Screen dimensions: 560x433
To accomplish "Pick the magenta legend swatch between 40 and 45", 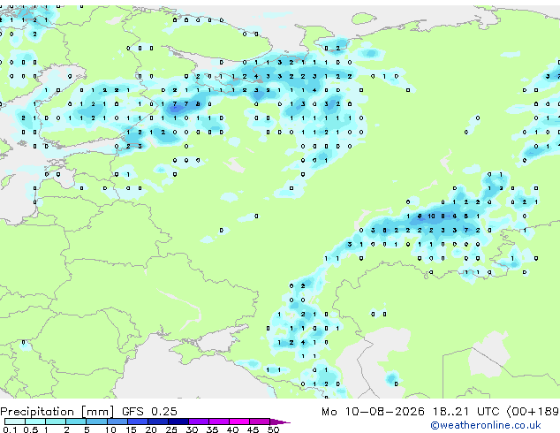I will pos(239,422).
